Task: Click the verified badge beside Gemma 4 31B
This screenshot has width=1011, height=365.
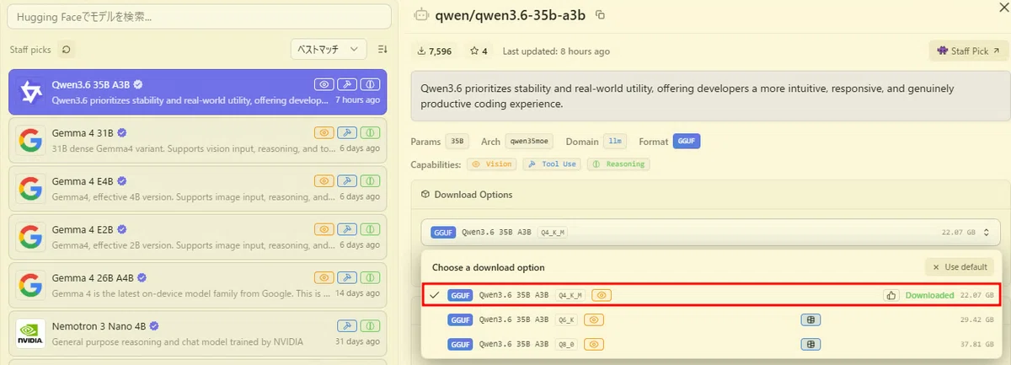Action: click(x=121, y=133)
